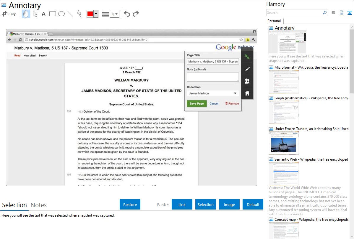
Task: Click the paste Selection button
Action: (x=205, y=205)
